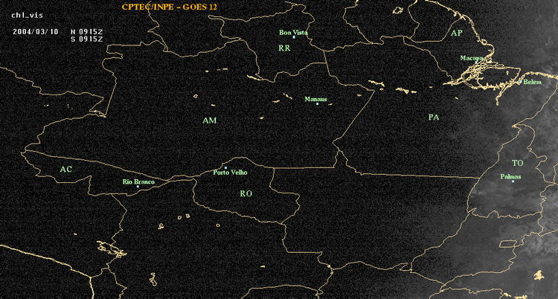Click the RO state label
The height and width of the screenshot is (299, 558).
click(246, 193)
